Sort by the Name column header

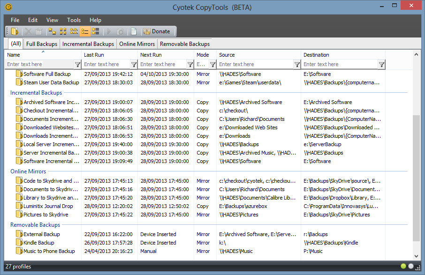coord(43,55)
